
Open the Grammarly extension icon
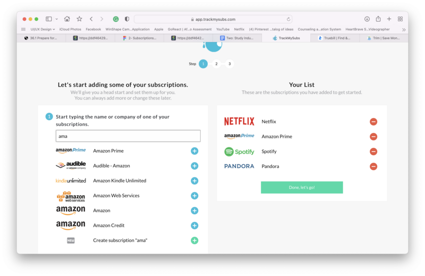click(x=116, y=19)
